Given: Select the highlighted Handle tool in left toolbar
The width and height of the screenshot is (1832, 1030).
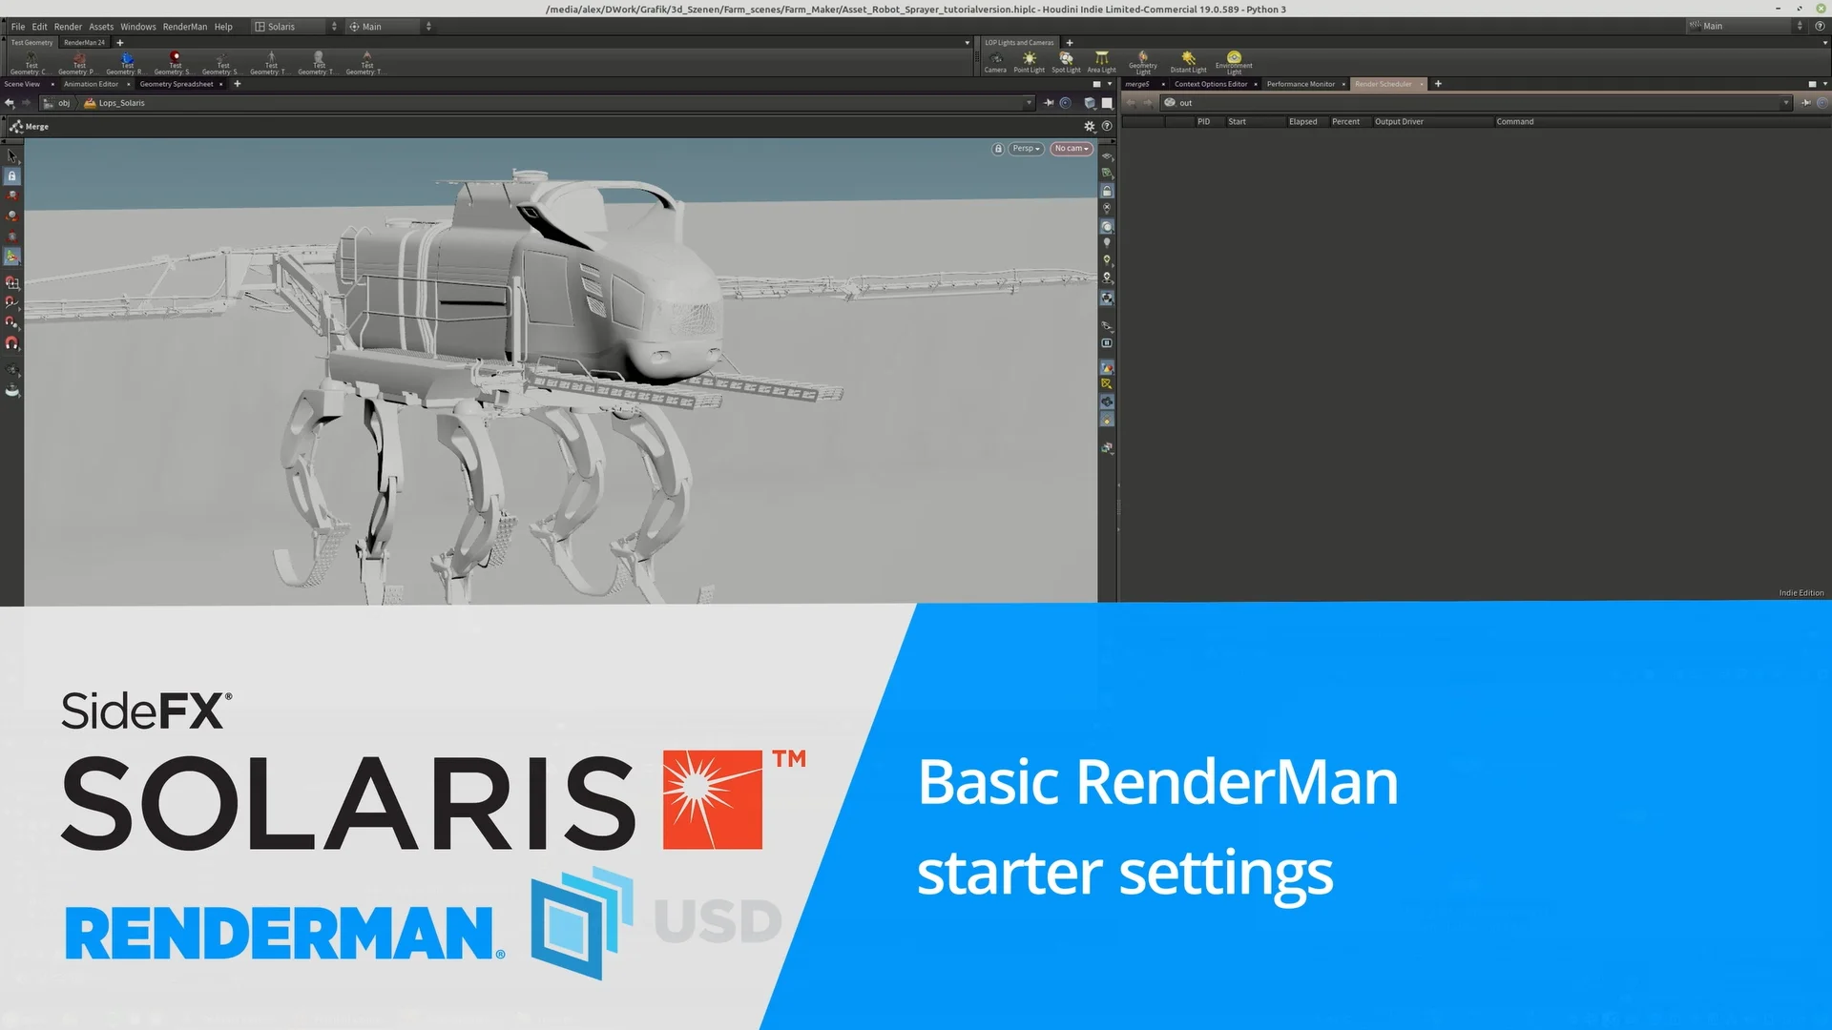Looking at the screenshot, I should [x=12, y=257].
